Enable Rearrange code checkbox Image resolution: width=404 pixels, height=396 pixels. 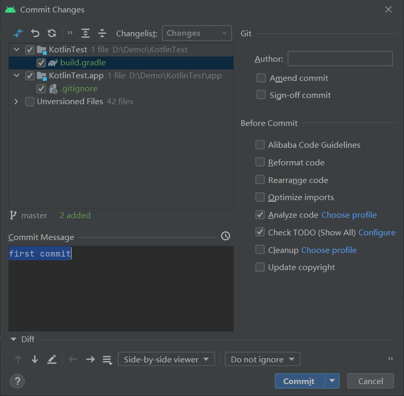coord(260,180)
